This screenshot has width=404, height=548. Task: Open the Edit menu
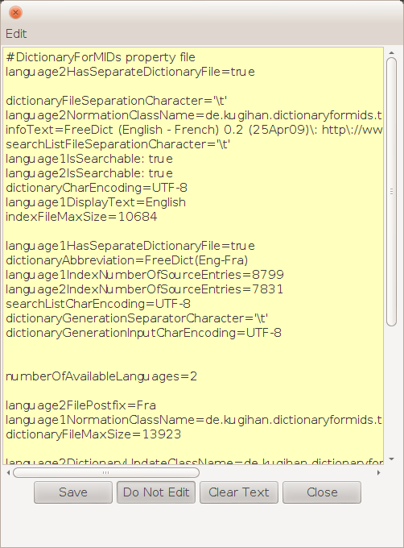click(x=16, y=34)
